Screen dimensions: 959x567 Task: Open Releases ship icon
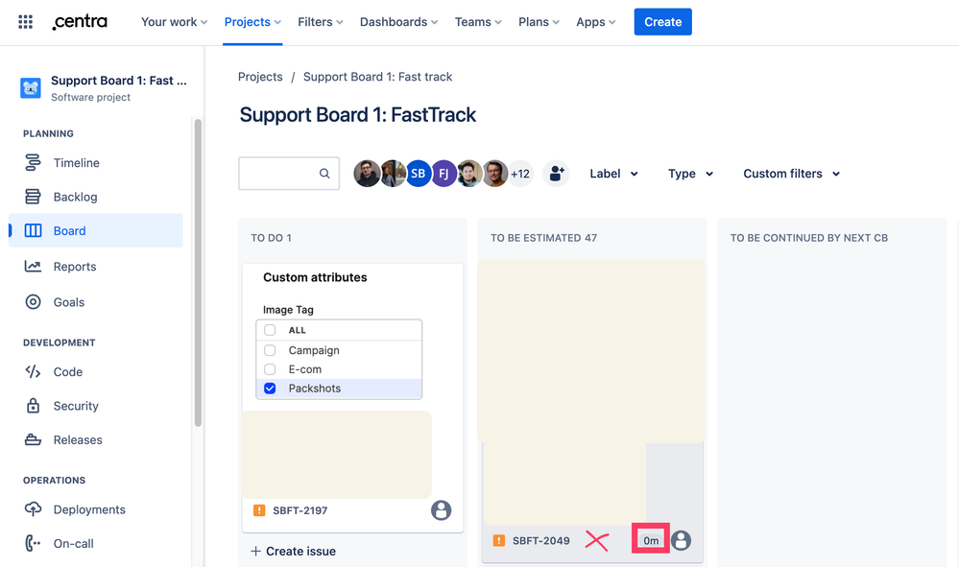pyautogui.click(x=33, y=440)
